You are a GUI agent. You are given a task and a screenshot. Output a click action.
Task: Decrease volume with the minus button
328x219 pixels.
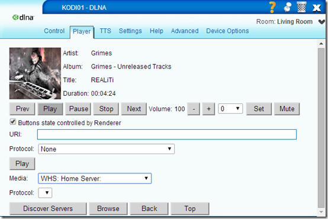pos(194,109)
